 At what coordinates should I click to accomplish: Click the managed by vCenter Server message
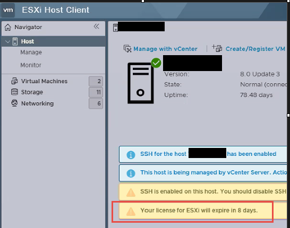point(214,172)
